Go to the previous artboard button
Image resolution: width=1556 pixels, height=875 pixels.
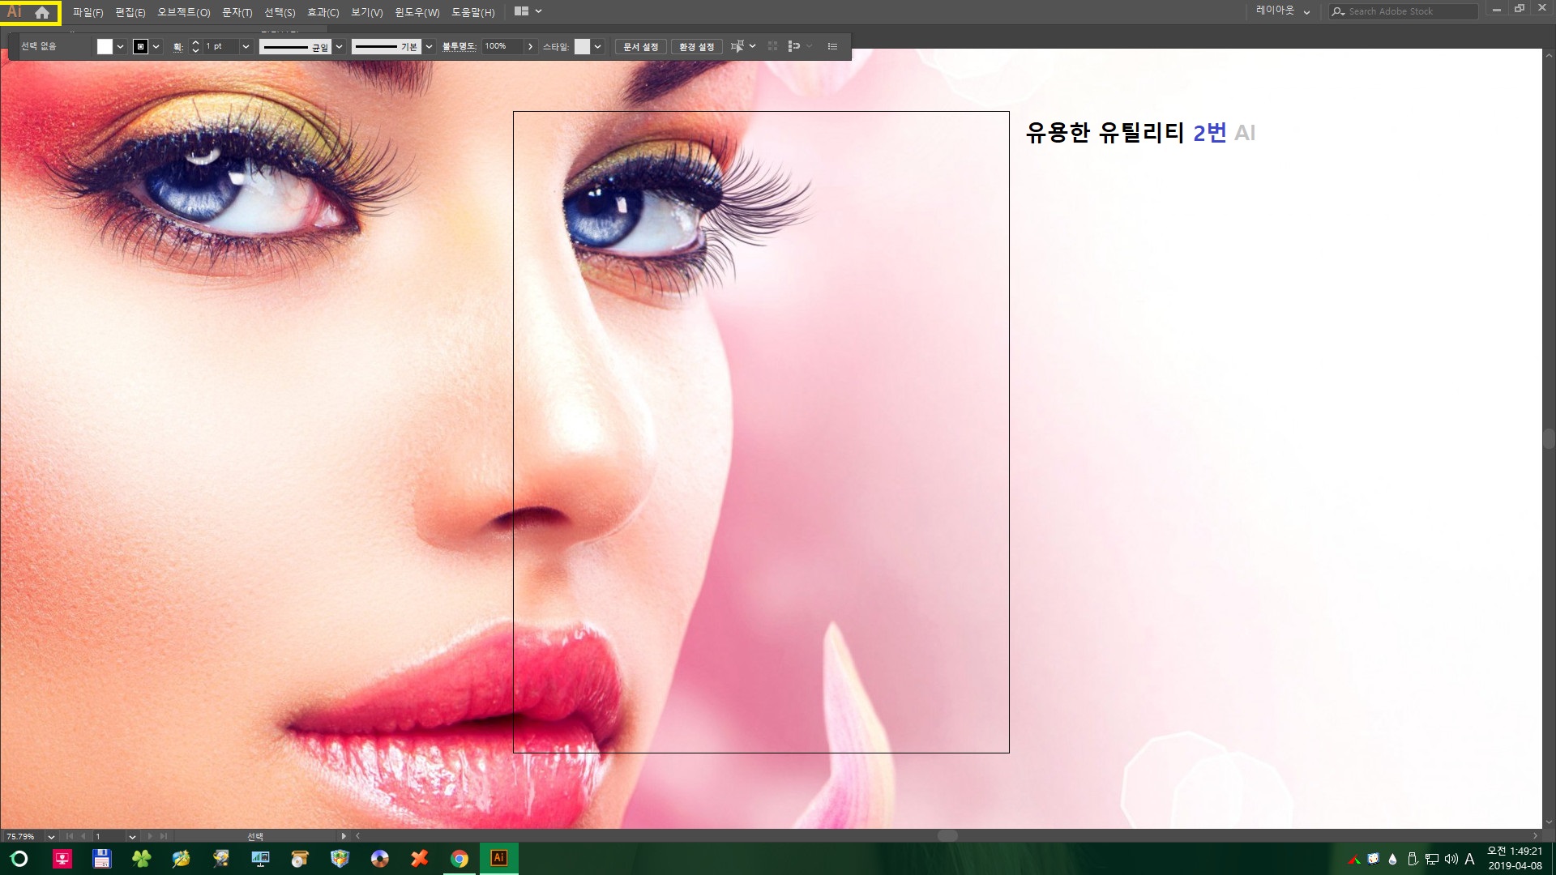tap(83, 836)
